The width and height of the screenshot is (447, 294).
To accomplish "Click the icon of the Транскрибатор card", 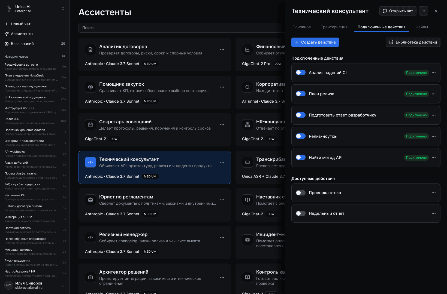I will pyautogui.click(x=247, y=162).
